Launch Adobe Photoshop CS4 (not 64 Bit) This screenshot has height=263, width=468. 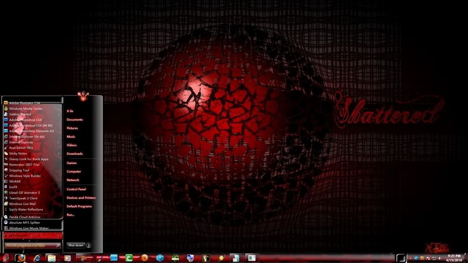(26, 120)
